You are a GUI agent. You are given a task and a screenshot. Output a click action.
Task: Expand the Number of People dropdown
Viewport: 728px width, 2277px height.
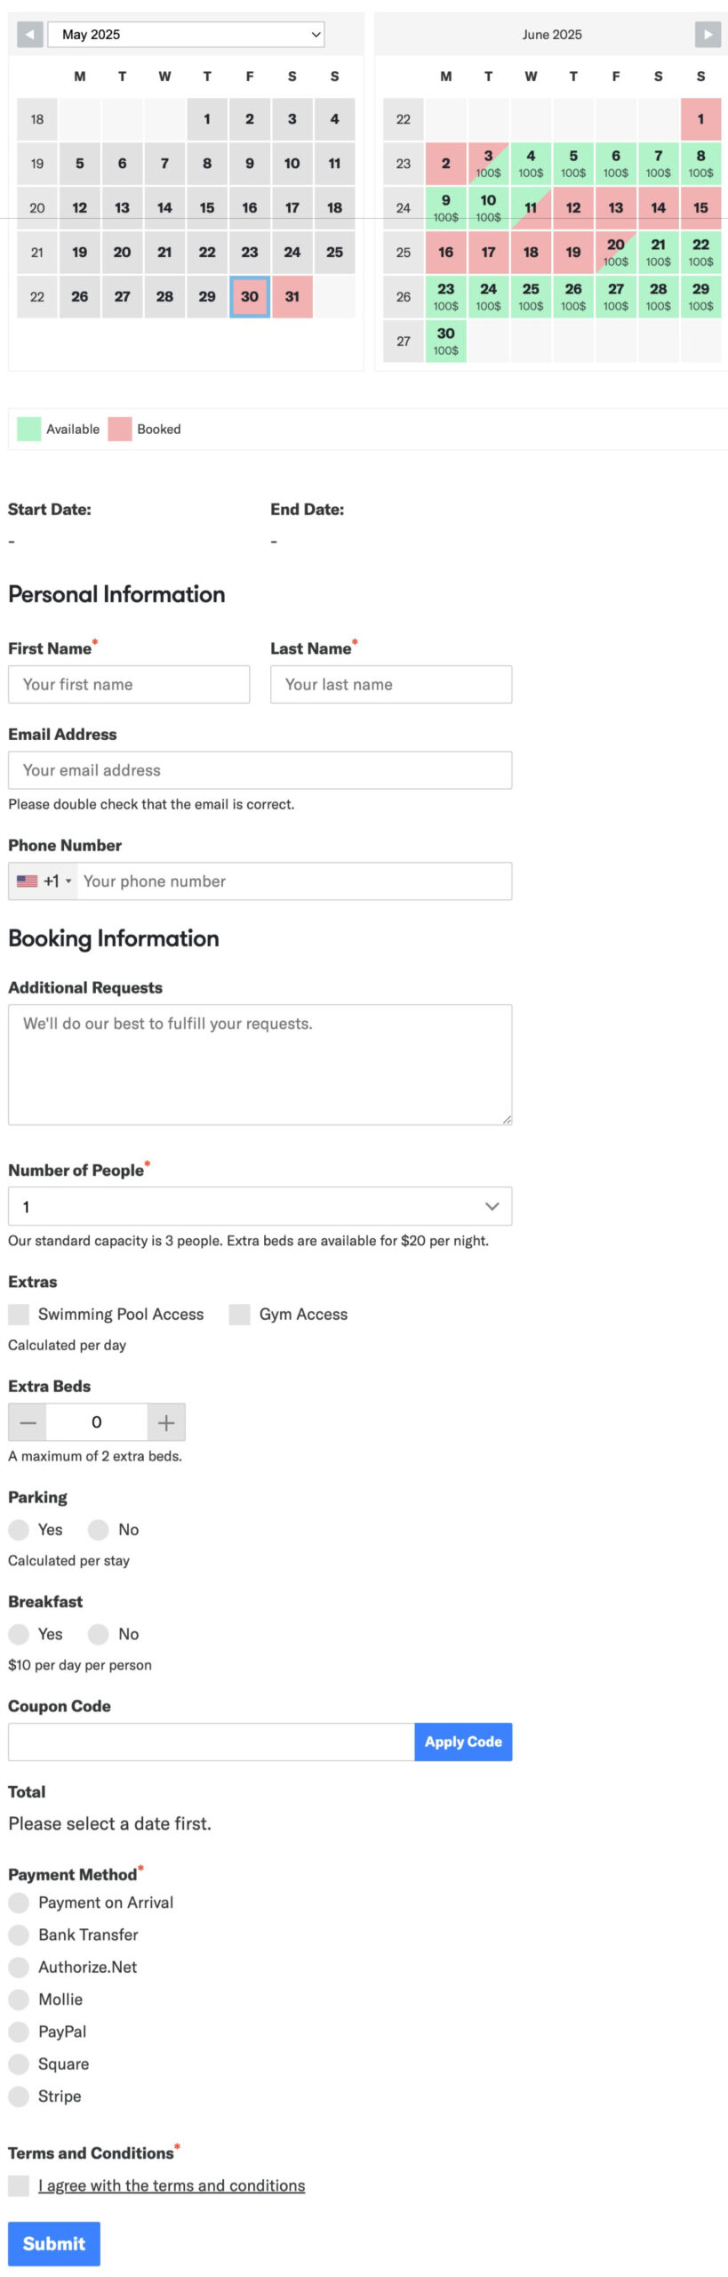260,1206
